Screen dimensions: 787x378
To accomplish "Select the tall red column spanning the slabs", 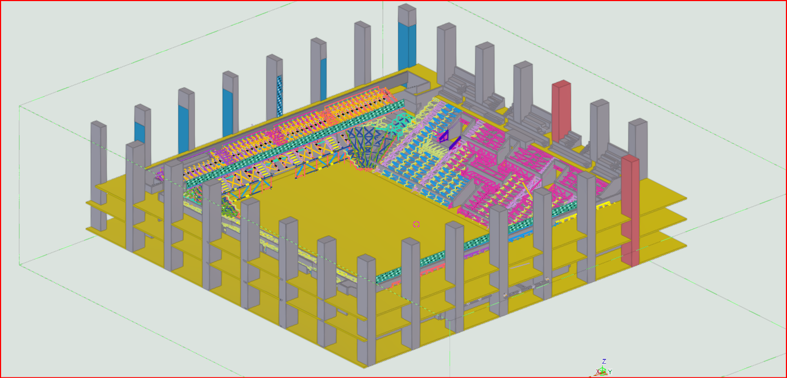I will coord(630,211).
